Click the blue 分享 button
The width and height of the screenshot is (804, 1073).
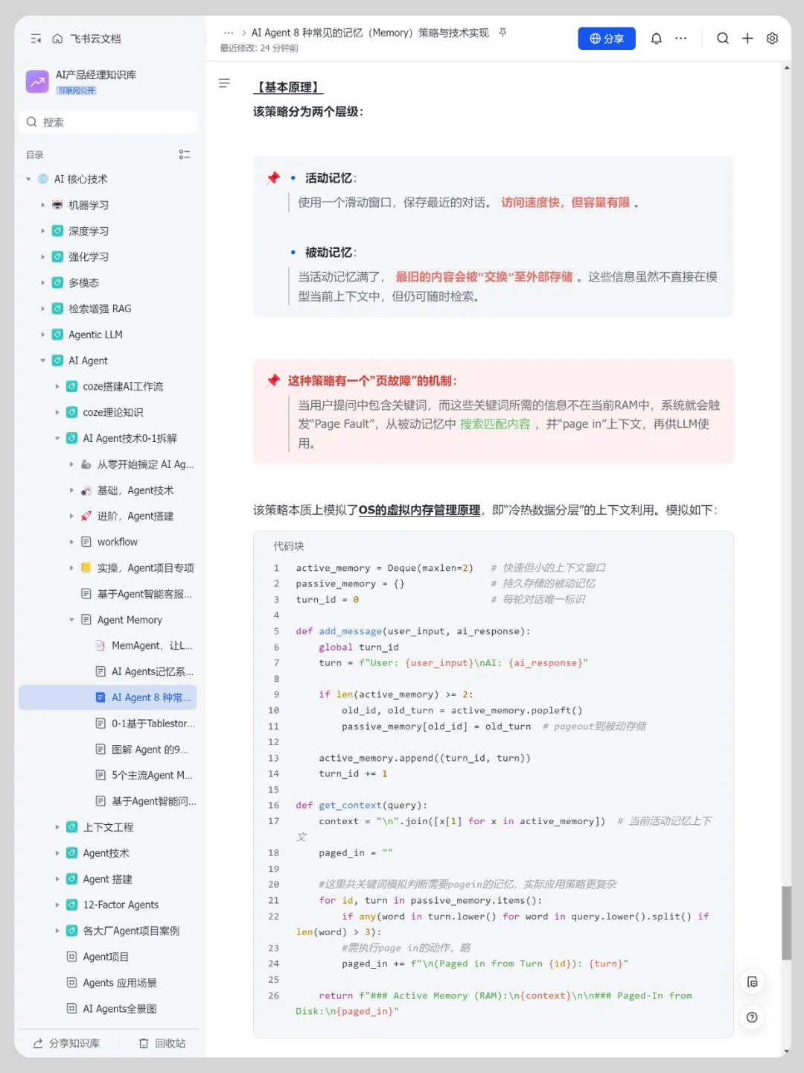(607, 39)
